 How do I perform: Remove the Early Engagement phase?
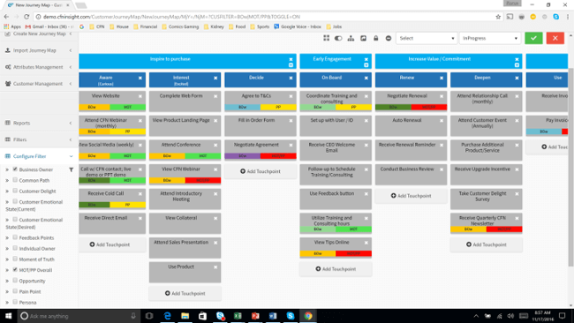click(366, 59)
